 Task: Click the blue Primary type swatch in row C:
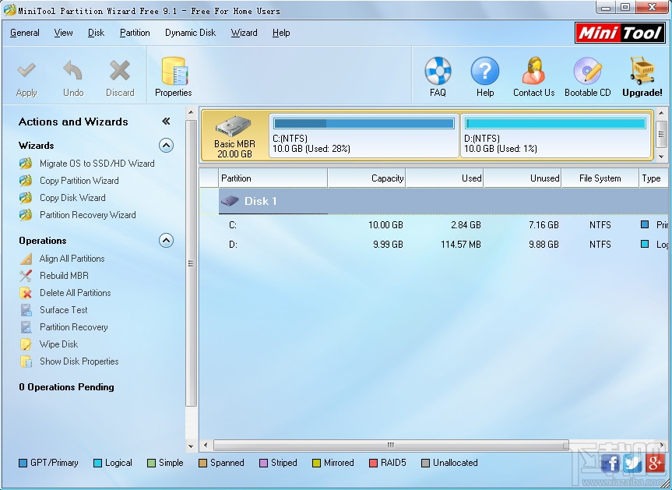coord(645,224)
